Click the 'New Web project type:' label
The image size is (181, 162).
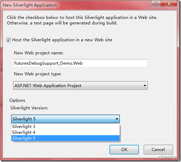tap(38, 74)
